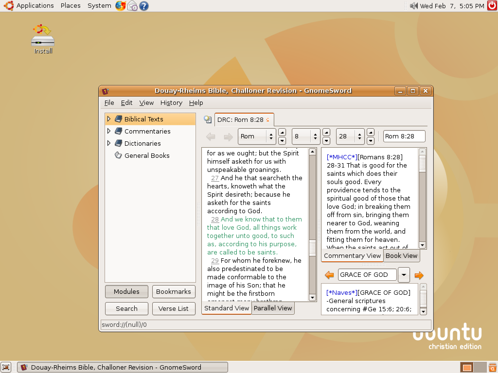The image size is (498, 373).
Task: Open the File menu
Action: [x=109, y=103]
